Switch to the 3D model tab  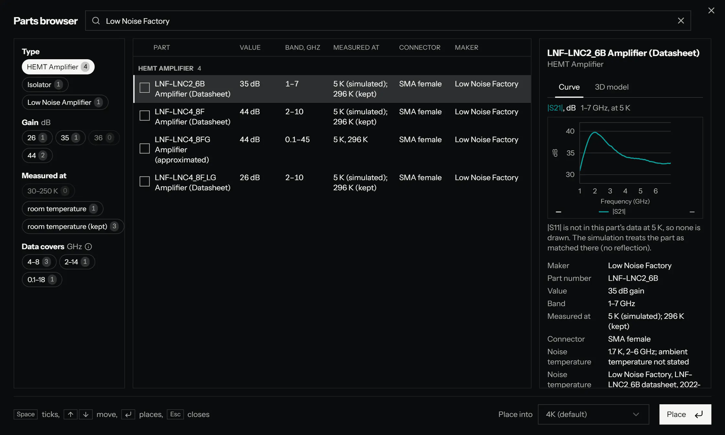[611, 87]
